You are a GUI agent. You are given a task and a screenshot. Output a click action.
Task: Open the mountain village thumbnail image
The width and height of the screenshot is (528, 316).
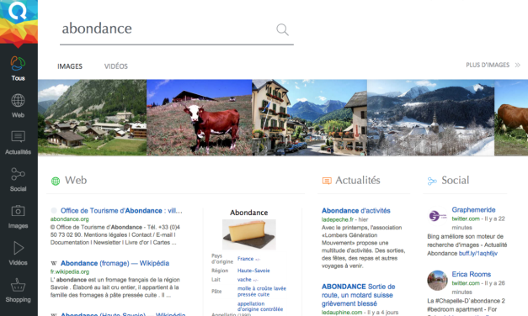(x=93, y=118)
